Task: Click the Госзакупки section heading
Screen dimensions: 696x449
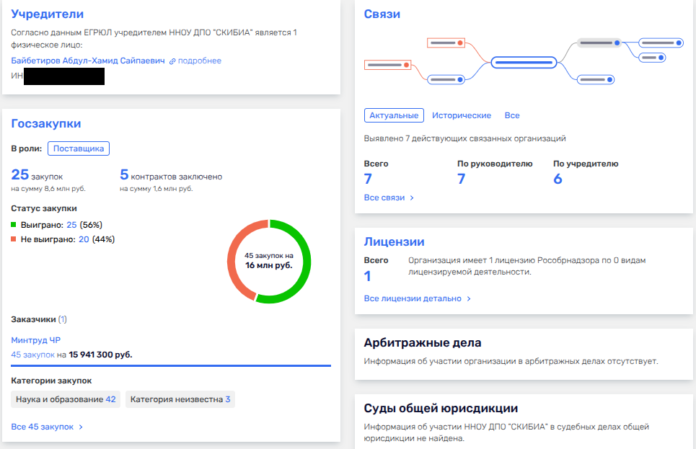Action: coord(46,123)
